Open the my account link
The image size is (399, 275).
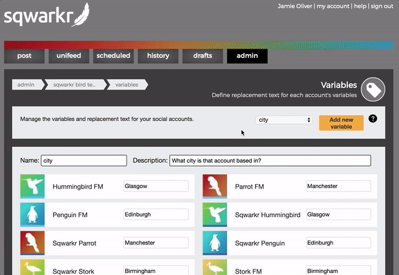pos(333,6)
